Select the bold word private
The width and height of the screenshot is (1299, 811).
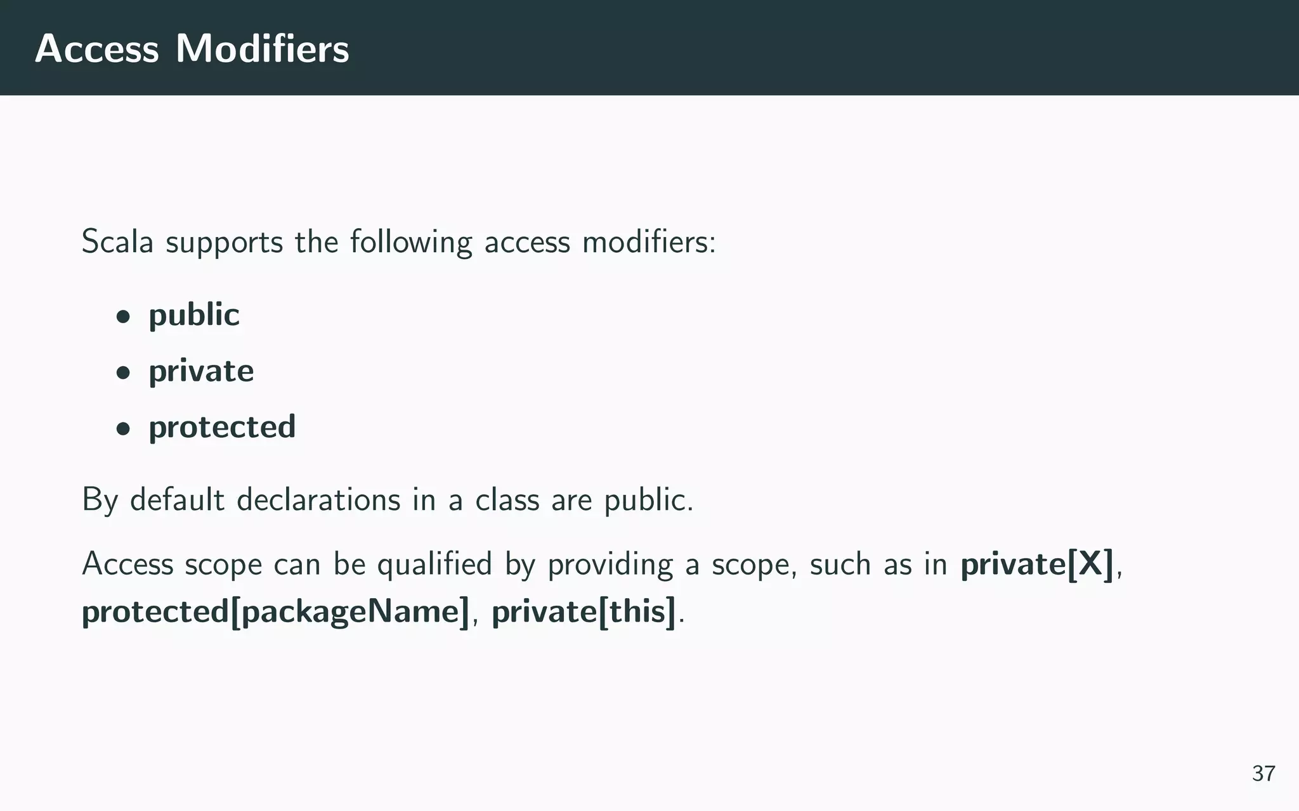201,371
